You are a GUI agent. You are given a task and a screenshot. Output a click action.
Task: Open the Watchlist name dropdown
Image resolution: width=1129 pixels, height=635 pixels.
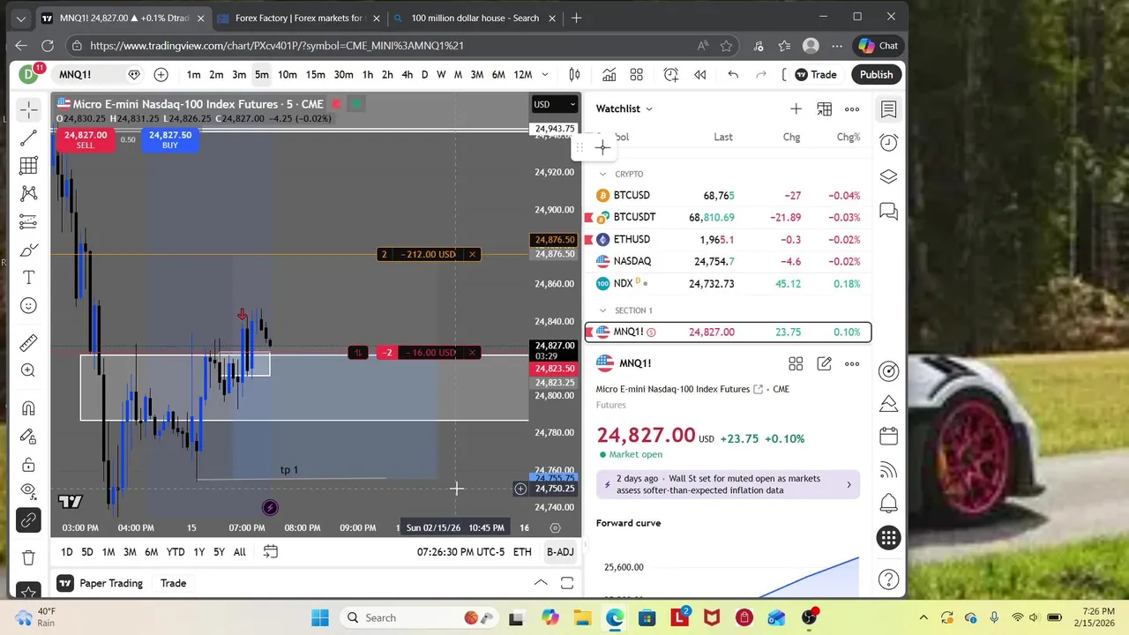624,108
